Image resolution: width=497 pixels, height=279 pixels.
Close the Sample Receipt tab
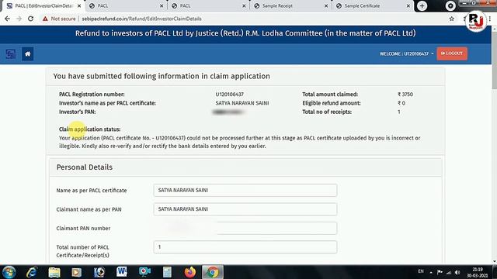coord(326,5)
